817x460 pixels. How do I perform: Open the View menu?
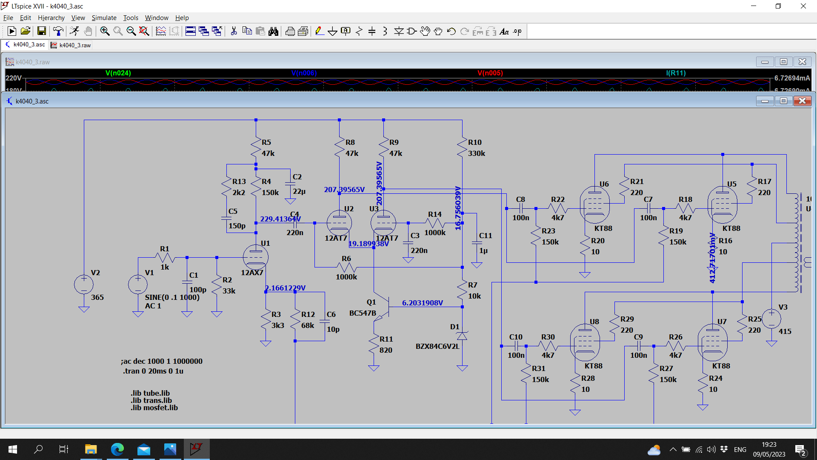point(78,17)
